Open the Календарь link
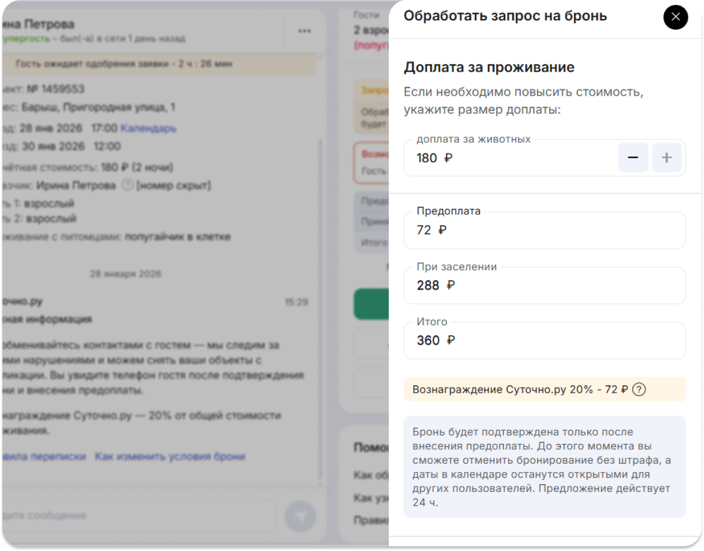Image resolution: width=704 pixels, height=551 pixels. [148, 128]
